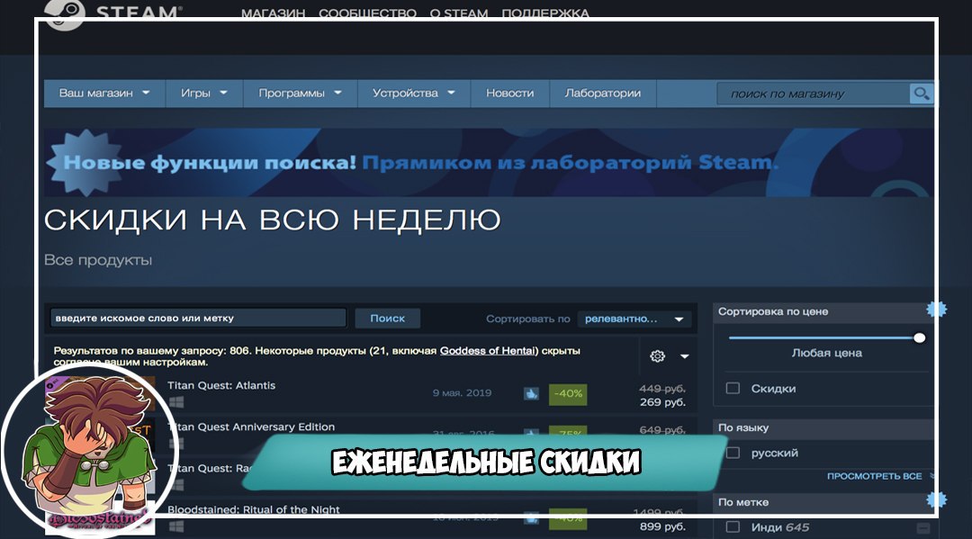Open the Новые функции поиска banner
Viewport: 972px width, 539px height.
pyautogui.click(x=489, y=162)
